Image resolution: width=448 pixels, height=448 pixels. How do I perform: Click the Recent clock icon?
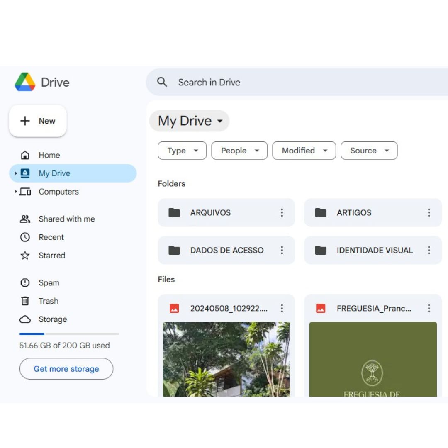tap(25, 237)
